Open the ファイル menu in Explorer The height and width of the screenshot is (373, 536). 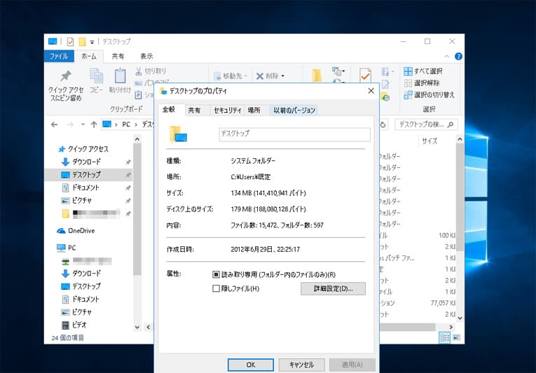pyautogui.click(x=59, y=56)
